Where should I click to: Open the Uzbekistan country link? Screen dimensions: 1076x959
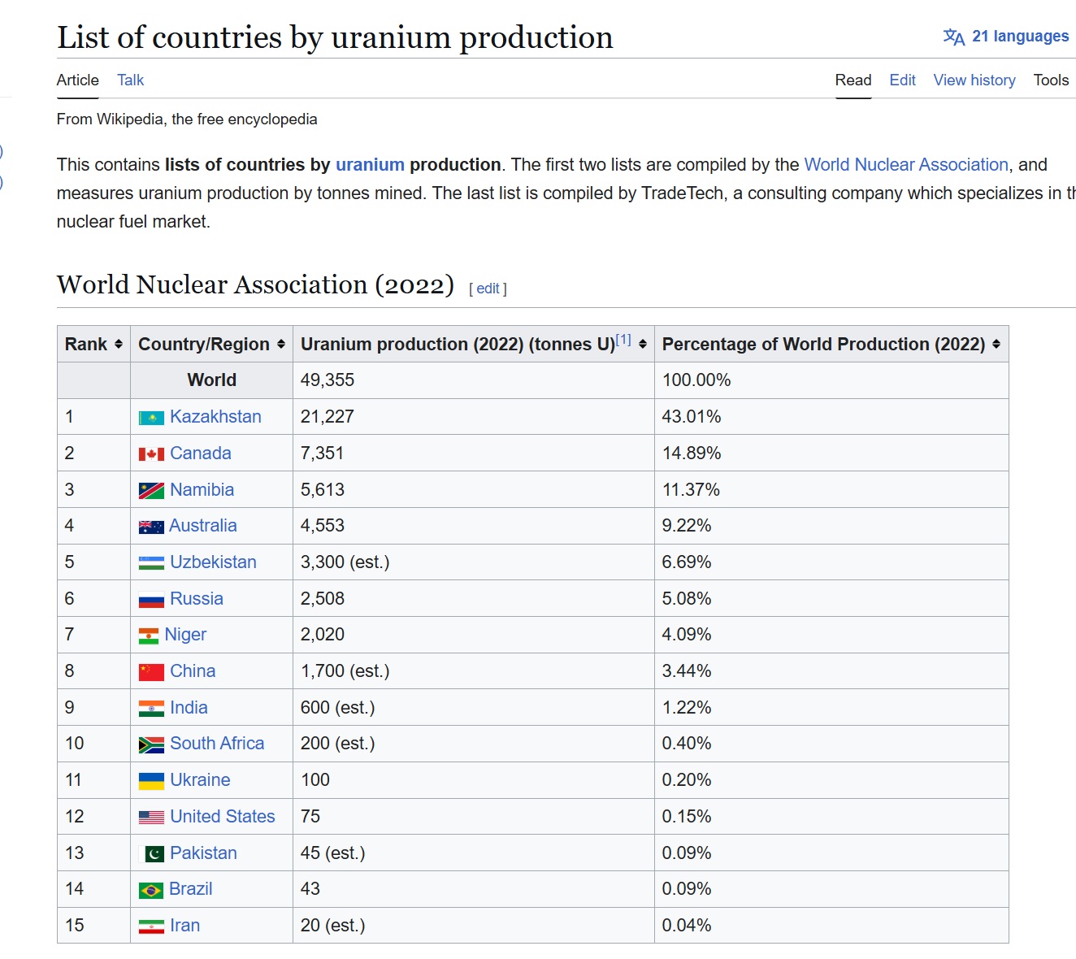pyautogui.click(x=213, y=562)
